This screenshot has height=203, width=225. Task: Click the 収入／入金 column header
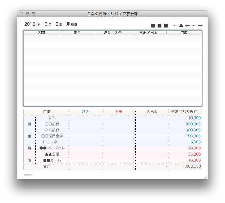coord(113,33)
